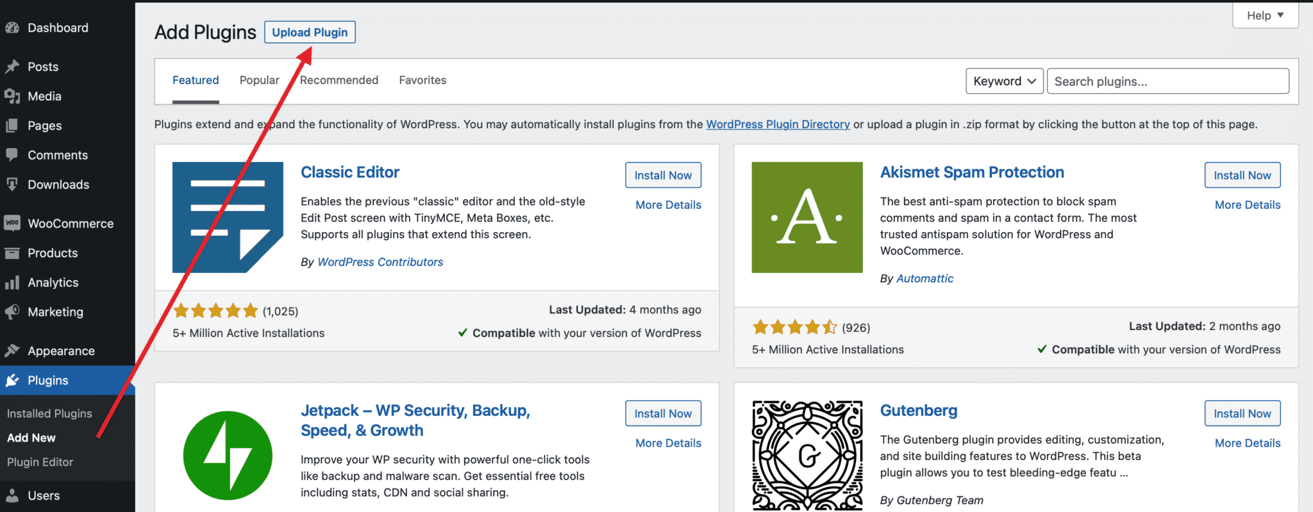Install the Gutenberg plugin now
The image size is (1313, 512).
(x=1242, y=413)
